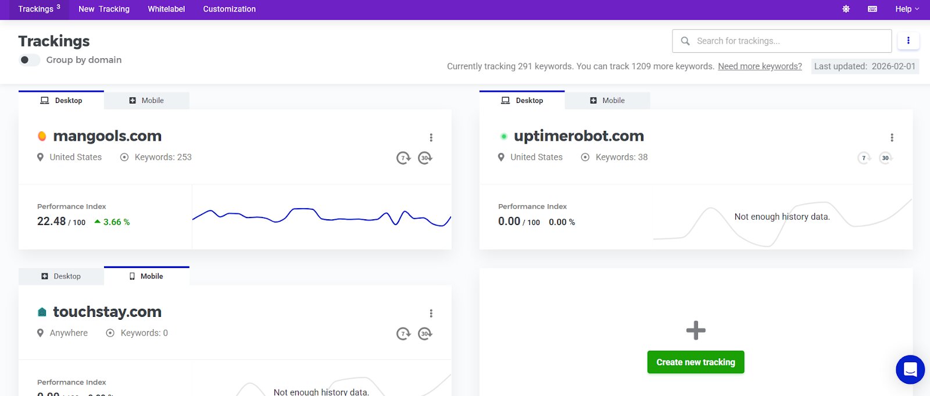The width and height of the screenshot is (930, 396).
Task: Open the chat support widget
Action: click(910, 369)
